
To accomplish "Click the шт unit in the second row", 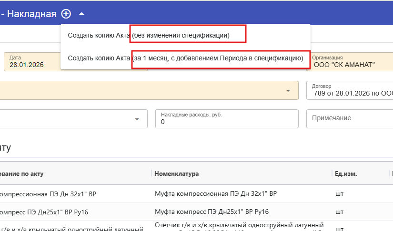I will tap(339, 212).
